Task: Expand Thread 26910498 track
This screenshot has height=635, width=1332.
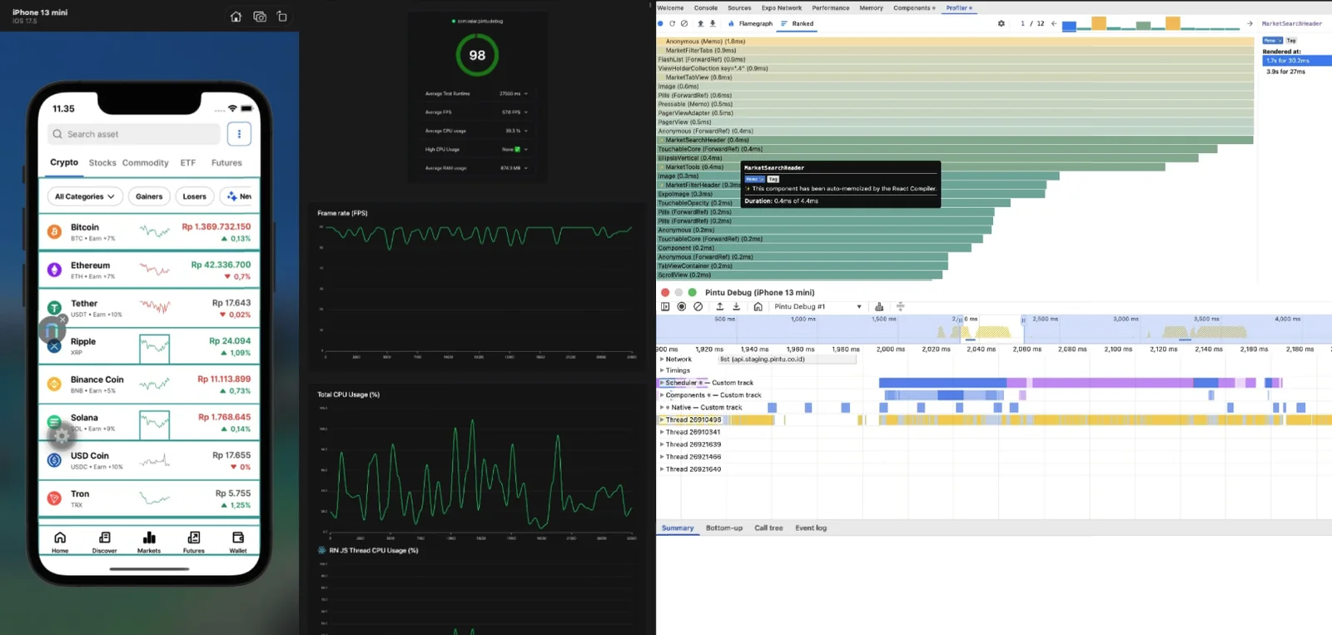Action: [x=662, y=419]
